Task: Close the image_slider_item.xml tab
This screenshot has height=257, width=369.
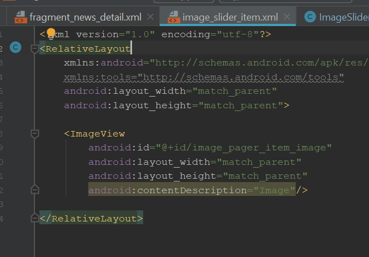Action: pos(286,17)
